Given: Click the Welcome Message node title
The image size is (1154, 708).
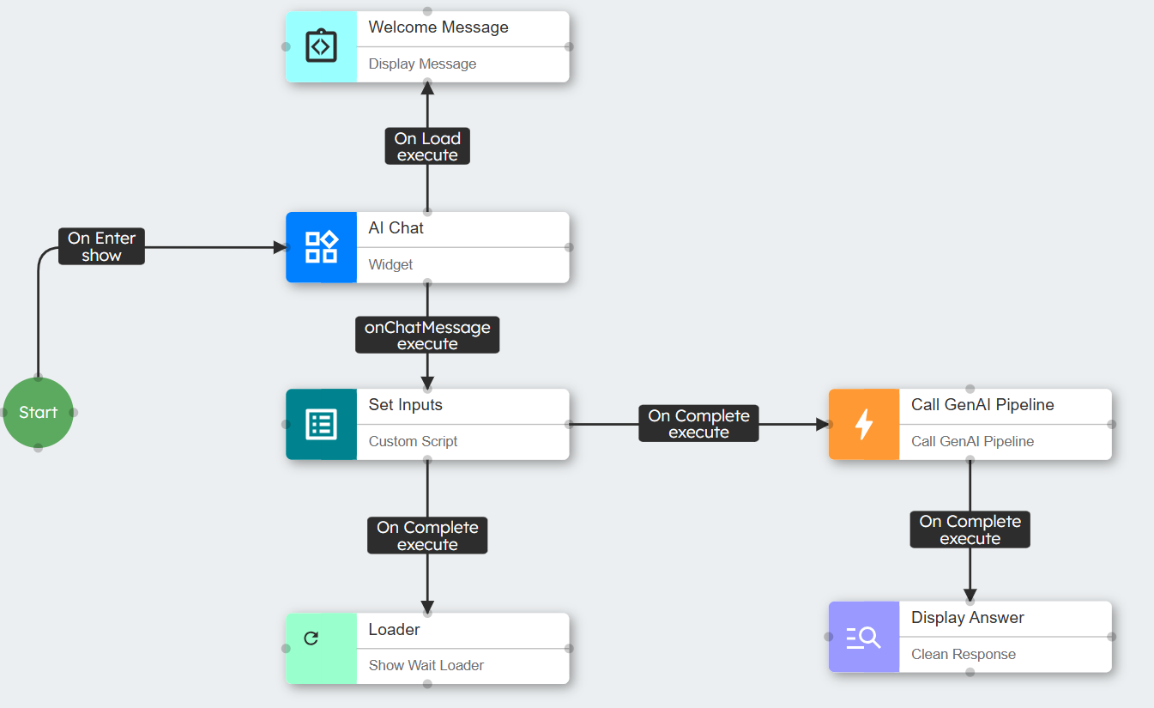Looking at the screenshot, I should coord(438,27).
